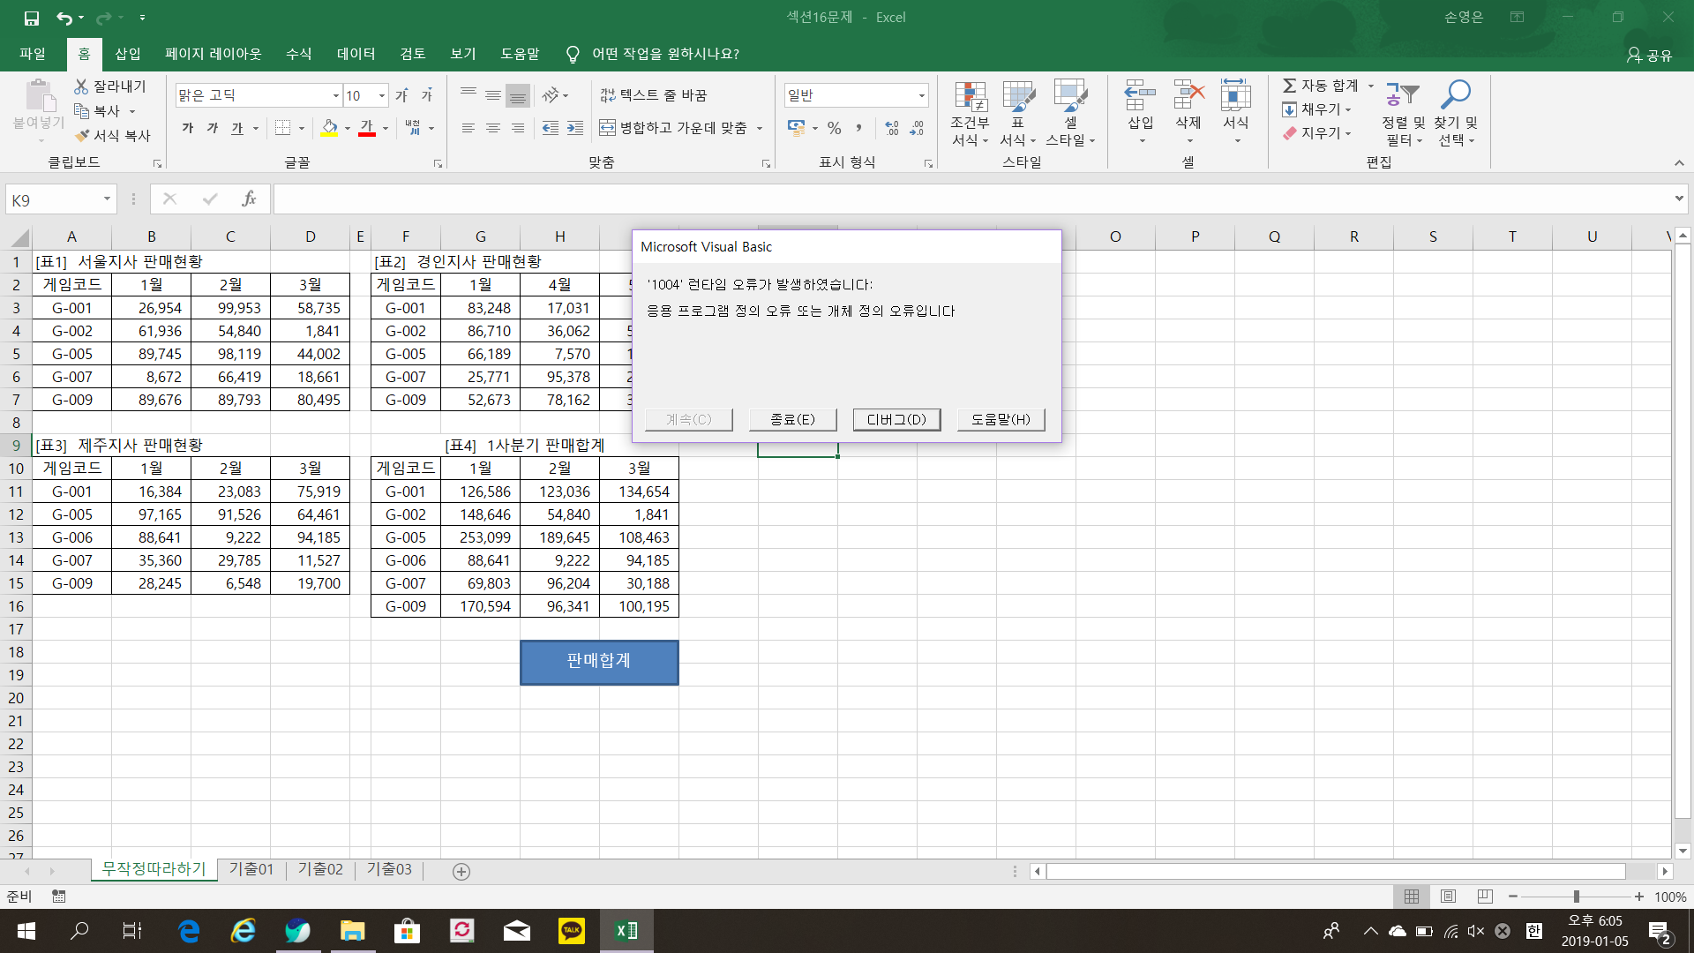The height and width of the screenshot is (953, 1694).
Task: Open the 수식 ribbon tab
Action: tap(298, 54)
